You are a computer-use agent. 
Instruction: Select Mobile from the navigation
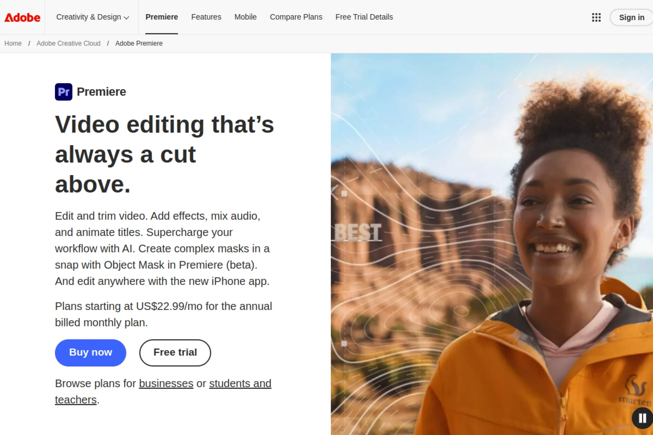point(245,17)
